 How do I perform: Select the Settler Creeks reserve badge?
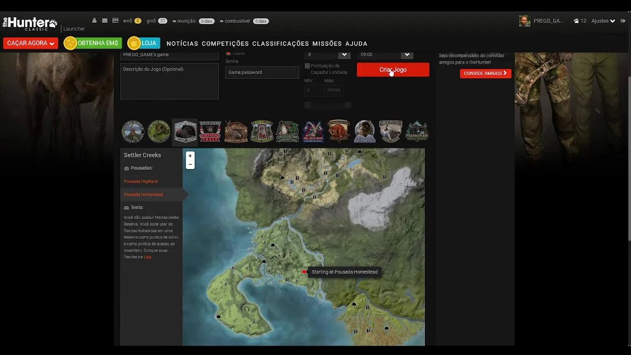point(185,132)
